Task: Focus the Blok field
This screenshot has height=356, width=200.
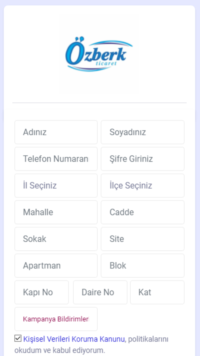Action: coord(142,266)
